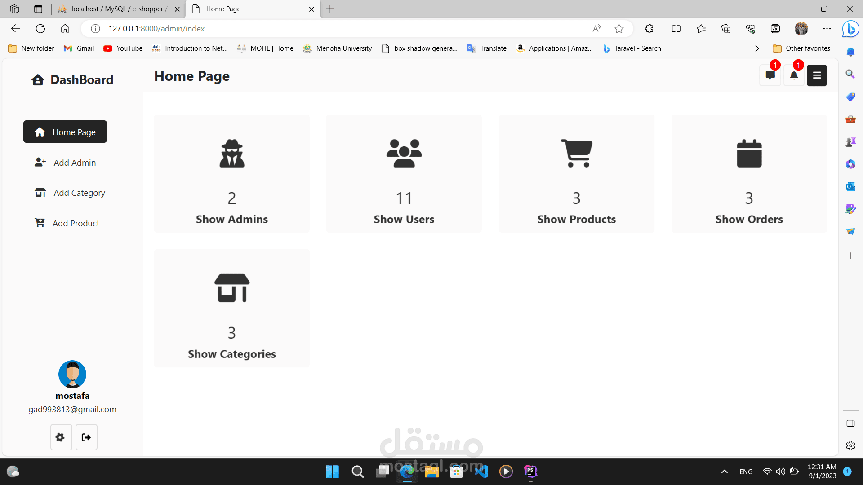Expand the bookmarks overflow chevron
This screenshot has width=863, height=485.
[x=757, y=48]
